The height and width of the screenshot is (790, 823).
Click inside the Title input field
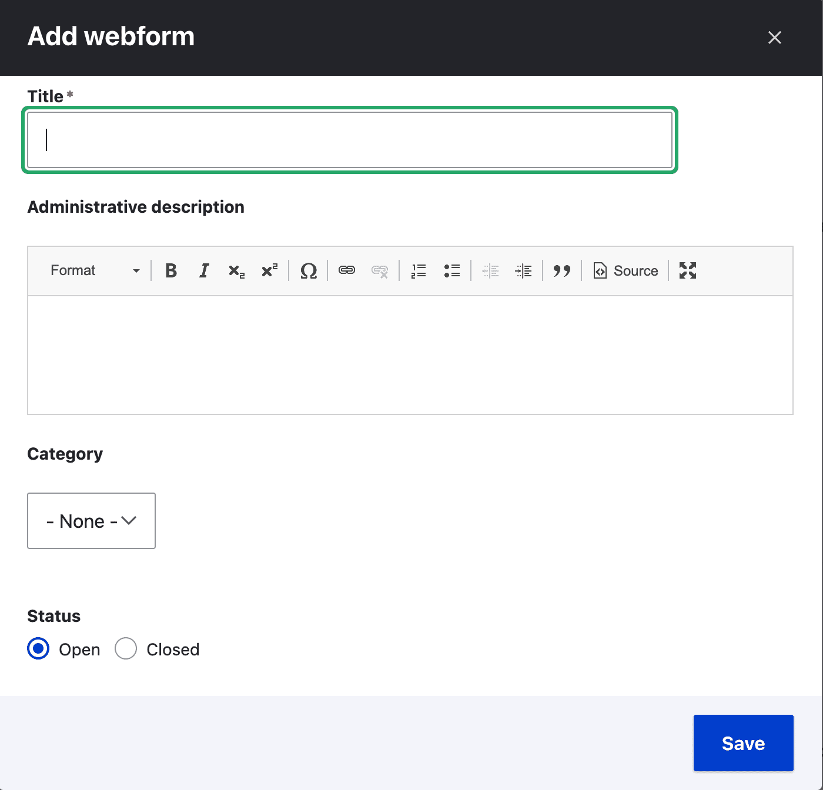pos(349,139)
